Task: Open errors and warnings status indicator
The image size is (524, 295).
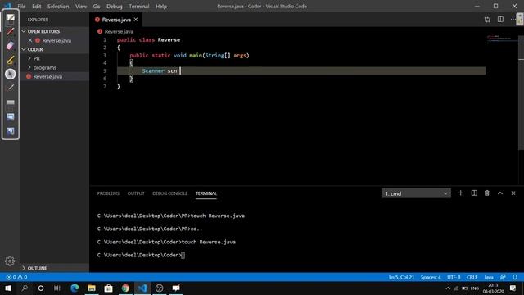Action: 16,277
